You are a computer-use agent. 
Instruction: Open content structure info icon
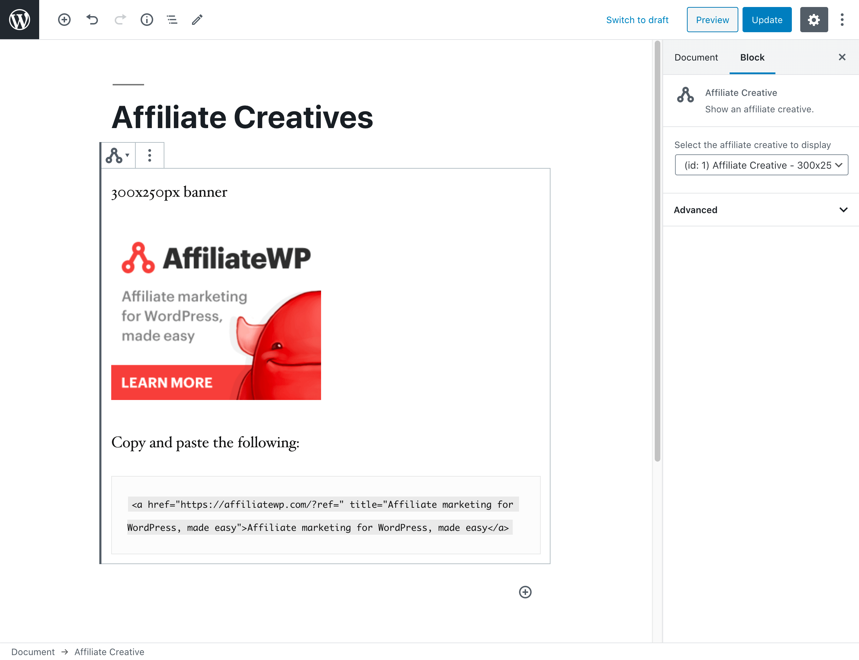point(147,20)
